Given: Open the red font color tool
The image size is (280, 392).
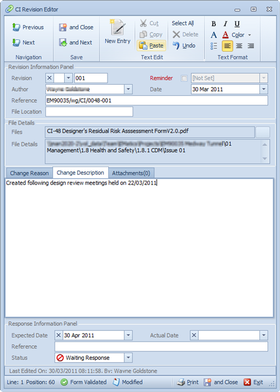Looking at the screenshot, I should 225,35.
